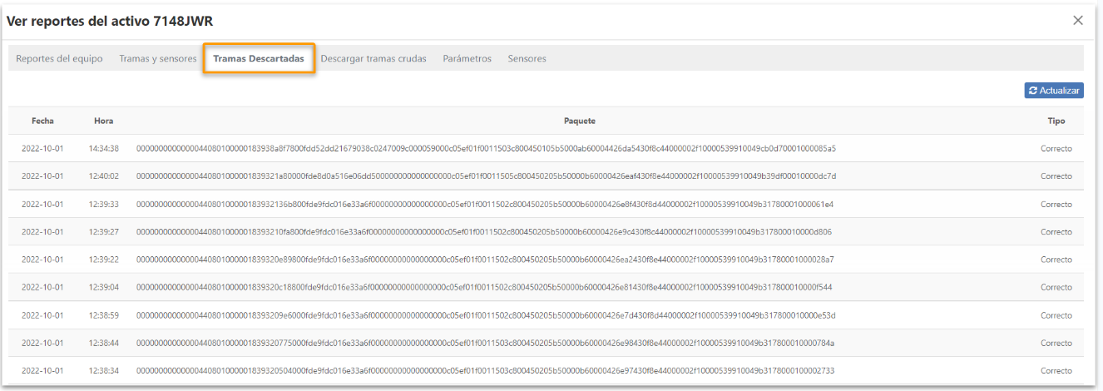Go to the Parámetros tab
This screenshot has height=391, width=1103.
tap(467, 59)
